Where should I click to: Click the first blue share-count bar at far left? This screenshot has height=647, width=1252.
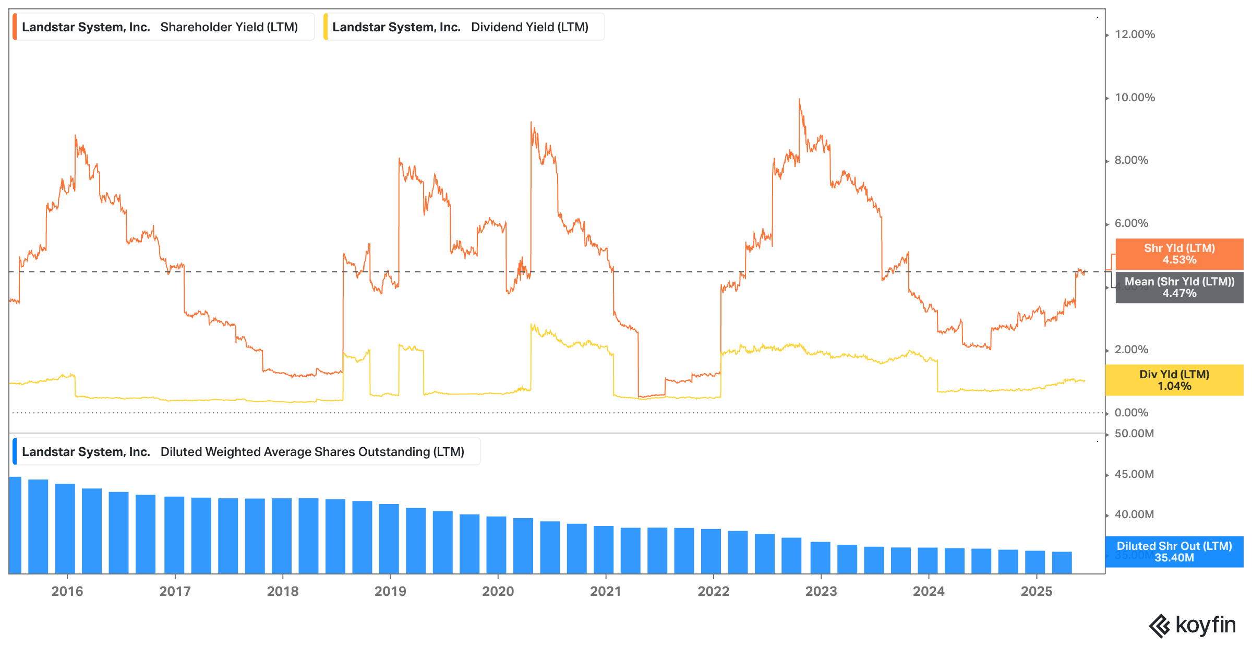click(x=15, y=525)
